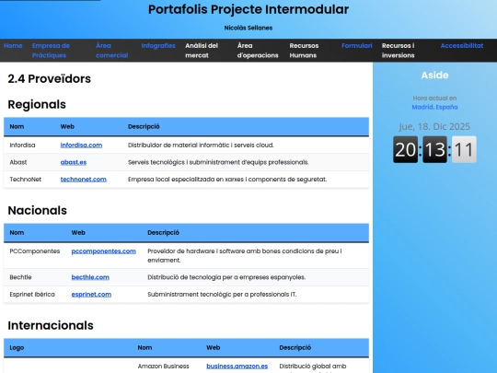Screen dimensions: 497x373
Task: Visit esprinet.com website link
Action: coord(91,295)
